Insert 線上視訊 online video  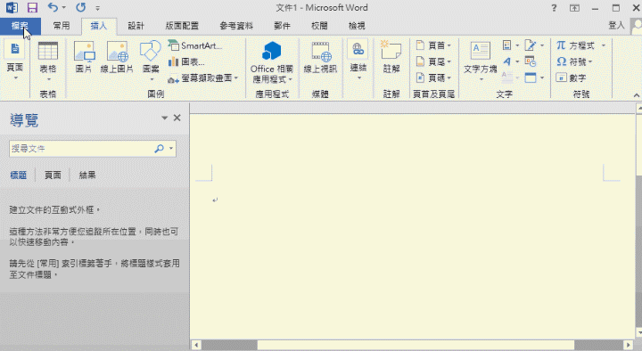coord(320,57)
